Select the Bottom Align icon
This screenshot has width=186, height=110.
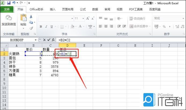pyautogui.click(x=111, y=19)
